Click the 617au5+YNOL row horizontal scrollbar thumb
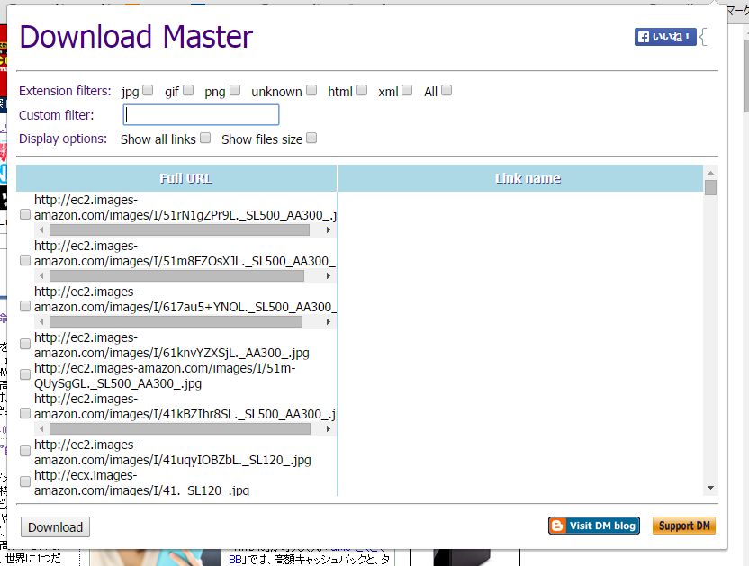Screen dimensions: 749x566 [176, 322]
